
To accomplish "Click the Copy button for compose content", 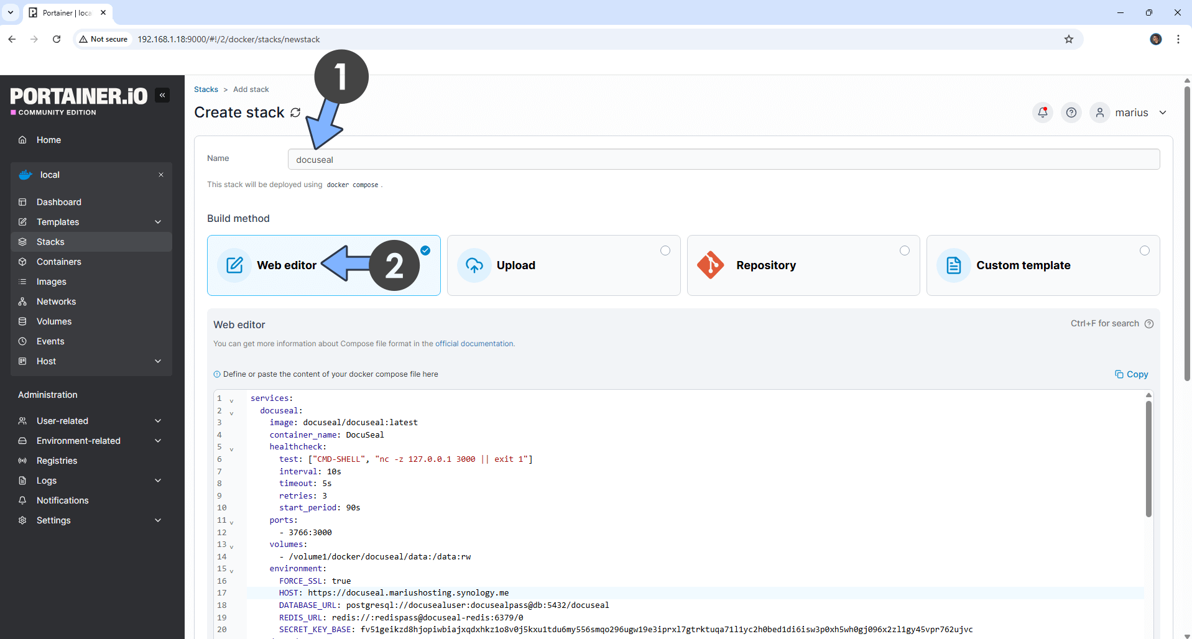I will click(1132, 374).
